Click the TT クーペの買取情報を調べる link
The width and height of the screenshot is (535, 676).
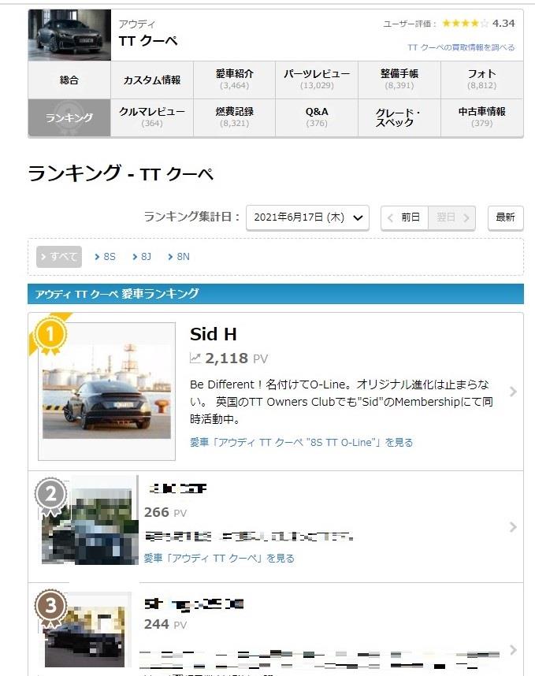tap(461, 47)
